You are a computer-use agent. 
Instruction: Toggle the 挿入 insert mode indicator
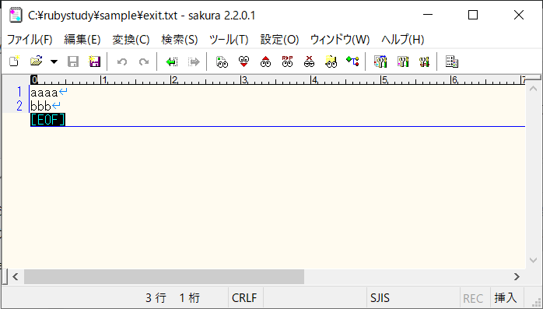[505, 298]
